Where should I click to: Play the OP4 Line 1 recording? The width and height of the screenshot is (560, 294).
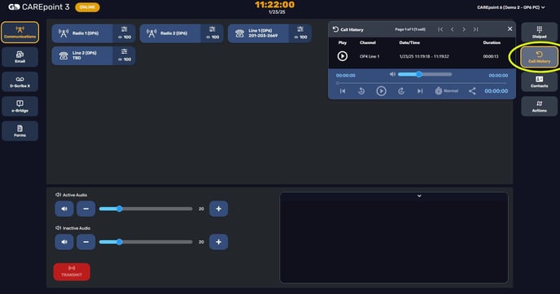[342, 56]
